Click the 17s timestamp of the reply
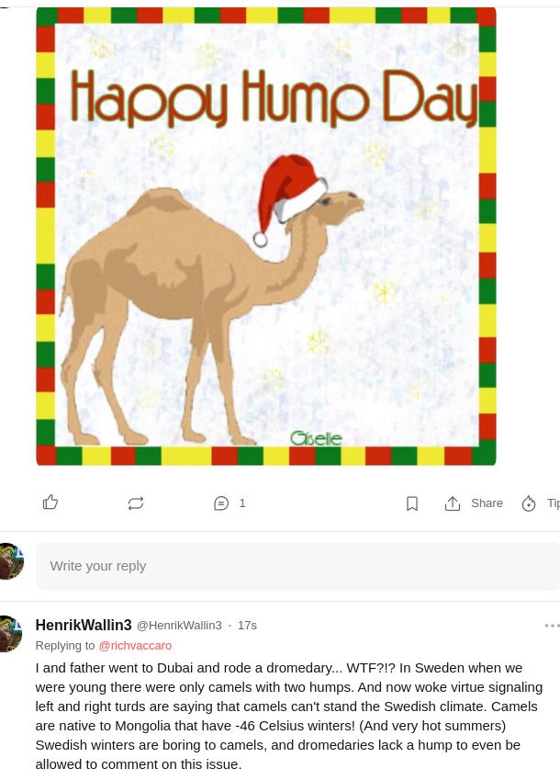The image size is (560, 780). click(x=247, y=626)
